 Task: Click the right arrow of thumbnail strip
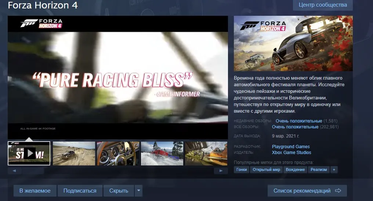(x=221, y=171)
